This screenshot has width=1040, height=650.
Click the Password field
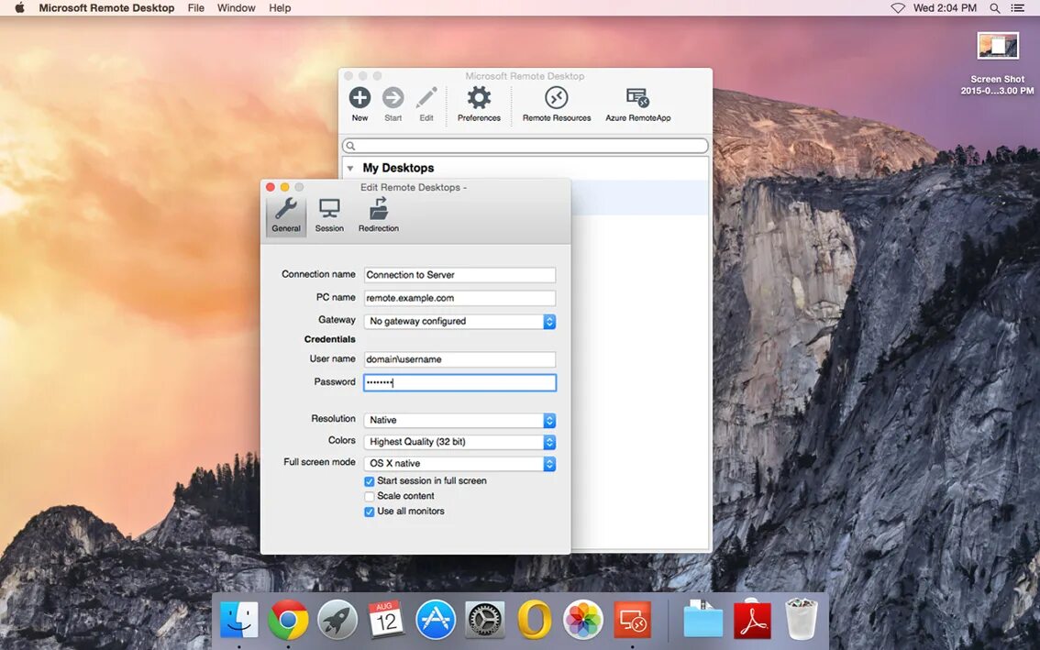459,382
